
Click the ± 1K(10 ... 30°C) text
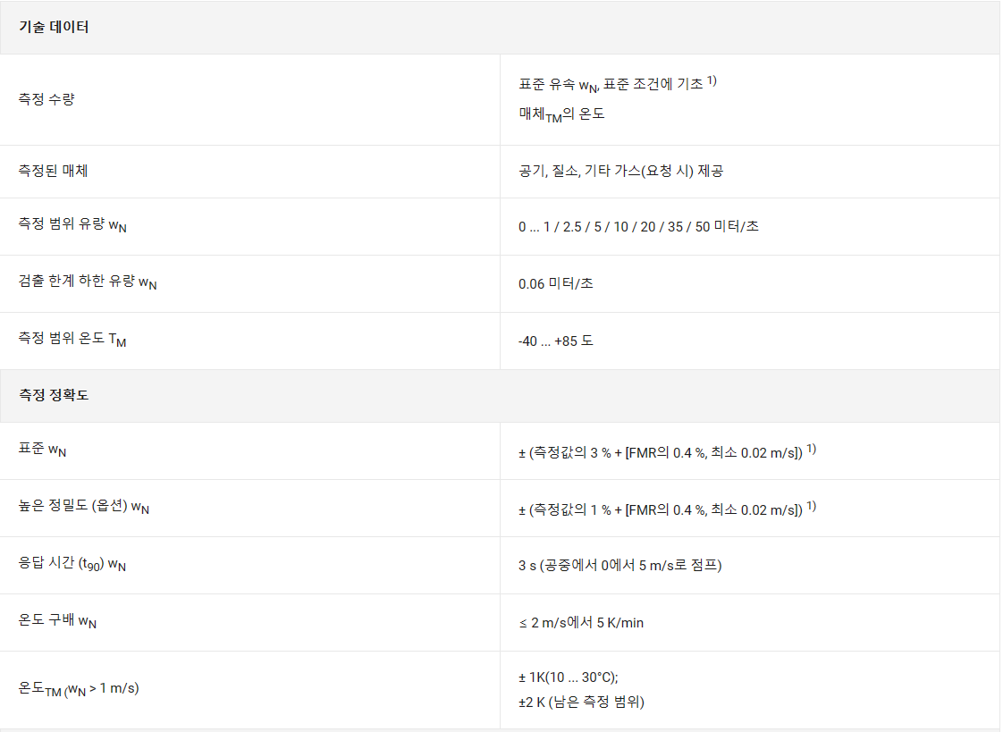568,677
